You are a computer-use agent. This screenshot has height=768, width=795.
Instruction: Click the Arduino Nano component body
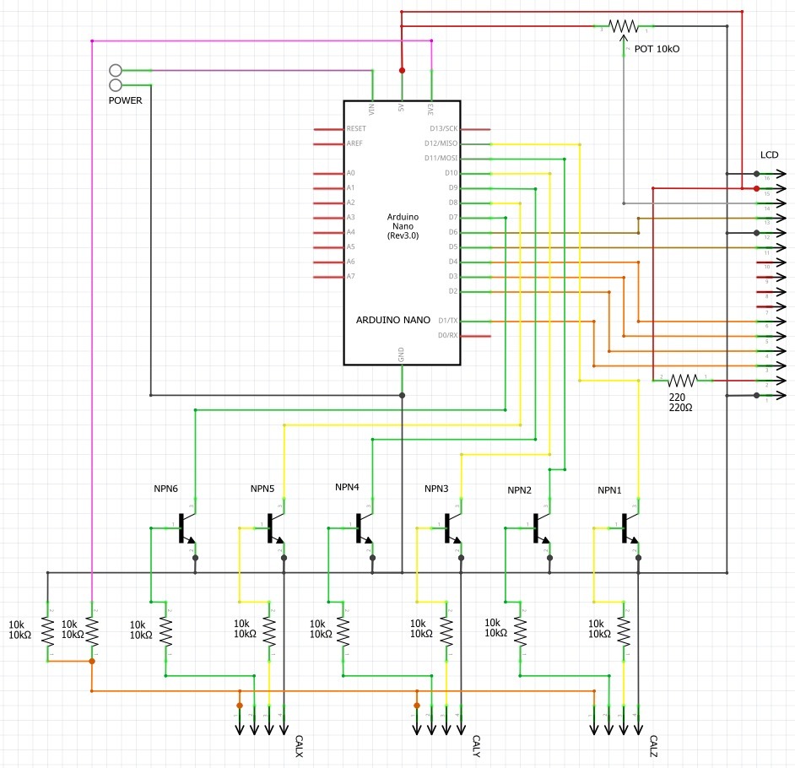[x=402, y=233]
